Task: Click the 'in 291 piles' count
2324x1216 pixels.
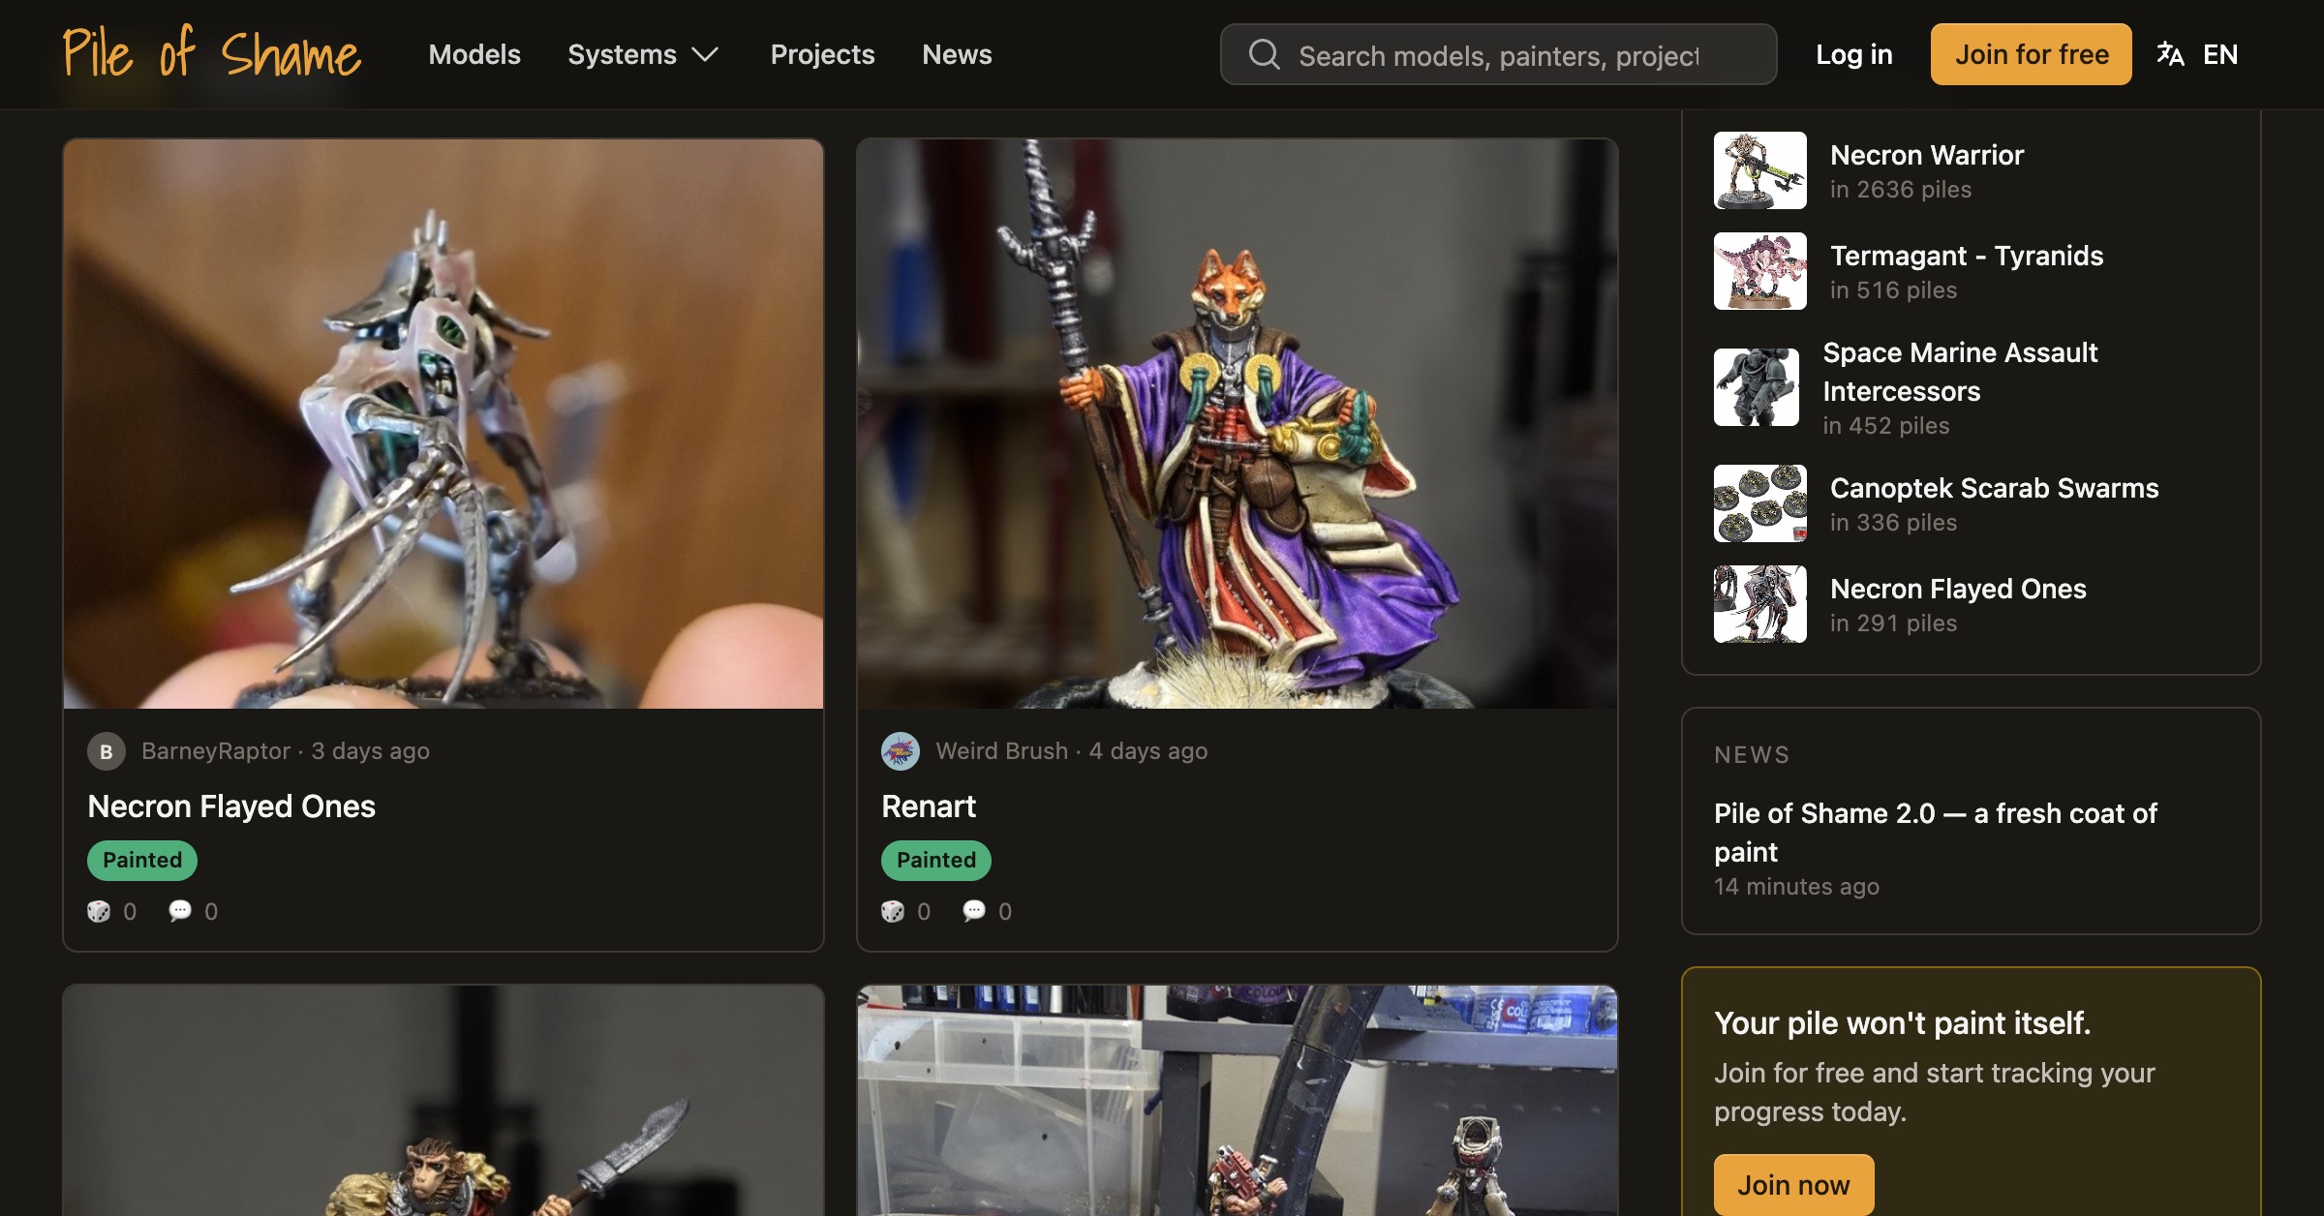Action: pos(1893,623)
